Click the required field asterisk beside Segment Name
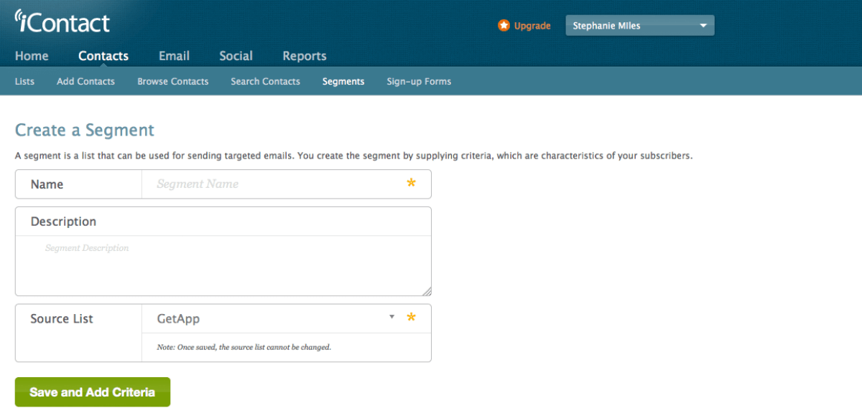The width and height of the screenshot is (862, 418). [x=411, y=184]
